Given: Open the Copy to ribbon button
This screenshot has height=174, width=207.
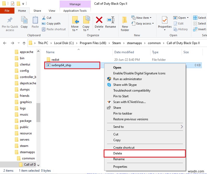Looking at the screenshot, I should coord(86,24).
